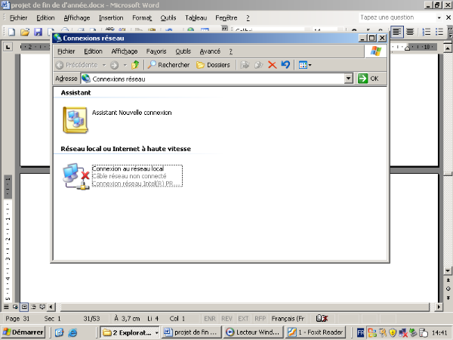Open the Avancé menu

coord(210,51)
